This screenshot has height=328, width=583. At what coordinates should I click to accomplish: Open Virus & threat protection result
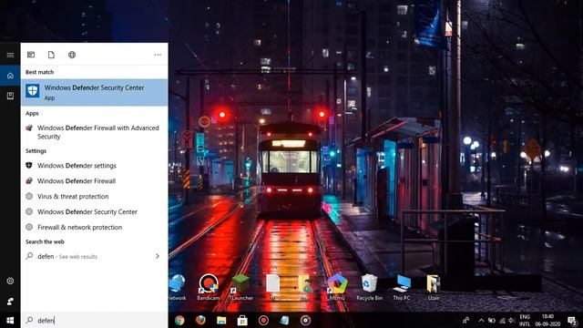(x=94, y=197)
